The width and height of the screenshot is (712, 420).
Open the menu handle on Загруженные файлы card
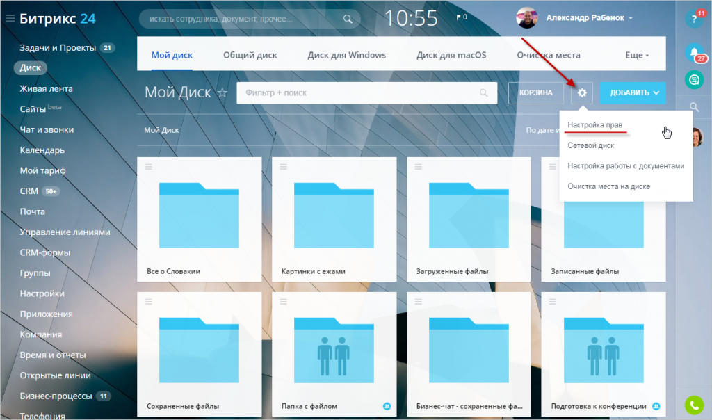tap(418, 167)
